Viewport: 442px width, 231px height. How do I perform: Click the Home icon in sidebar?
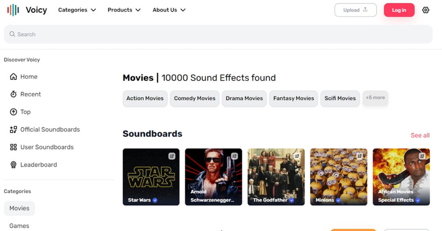[13, 77]
